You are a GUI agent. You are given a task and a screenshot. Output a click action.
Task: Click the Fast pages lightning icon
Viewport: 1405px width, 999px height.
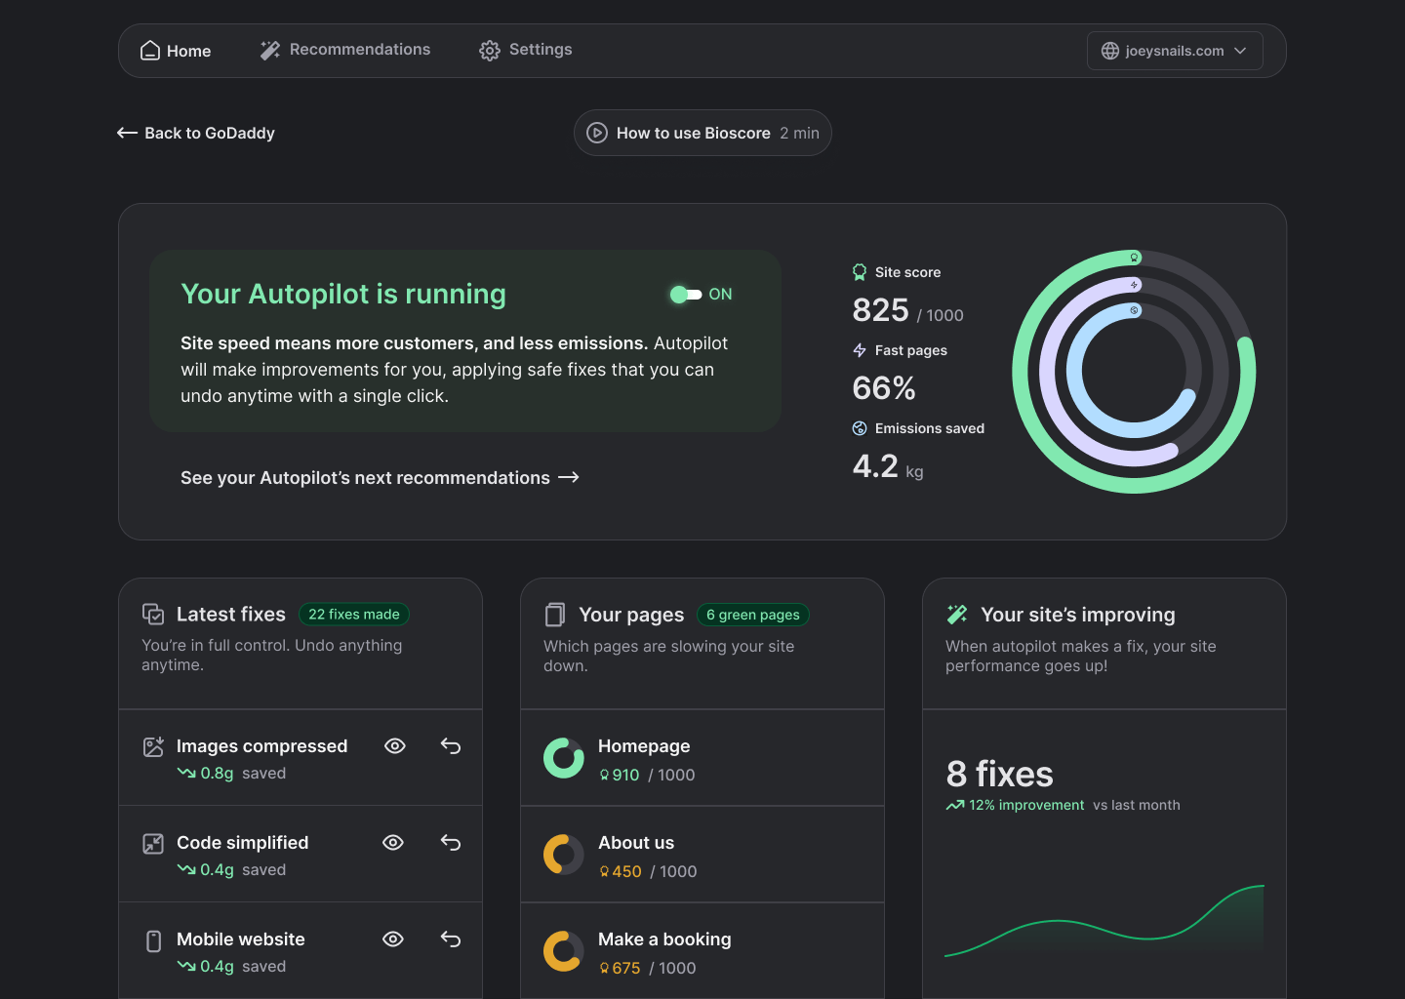click(860, 350)
